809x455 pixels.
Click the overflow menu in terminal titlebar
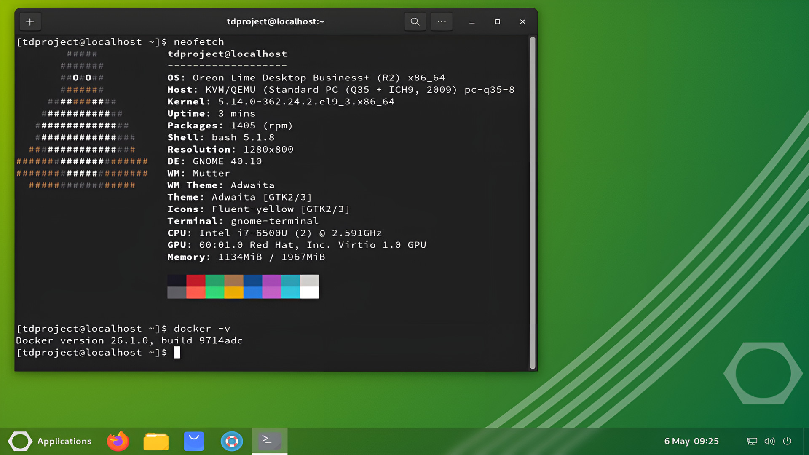click(x=442, y=21)
